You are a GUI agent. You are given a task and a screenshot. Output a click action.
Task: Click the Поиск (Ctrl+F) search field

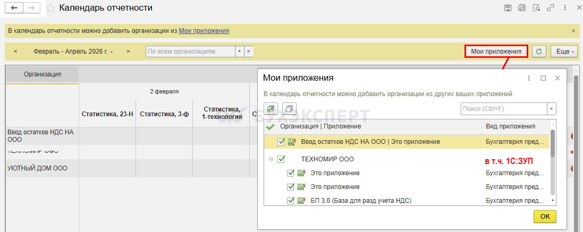tap(503, 108)
